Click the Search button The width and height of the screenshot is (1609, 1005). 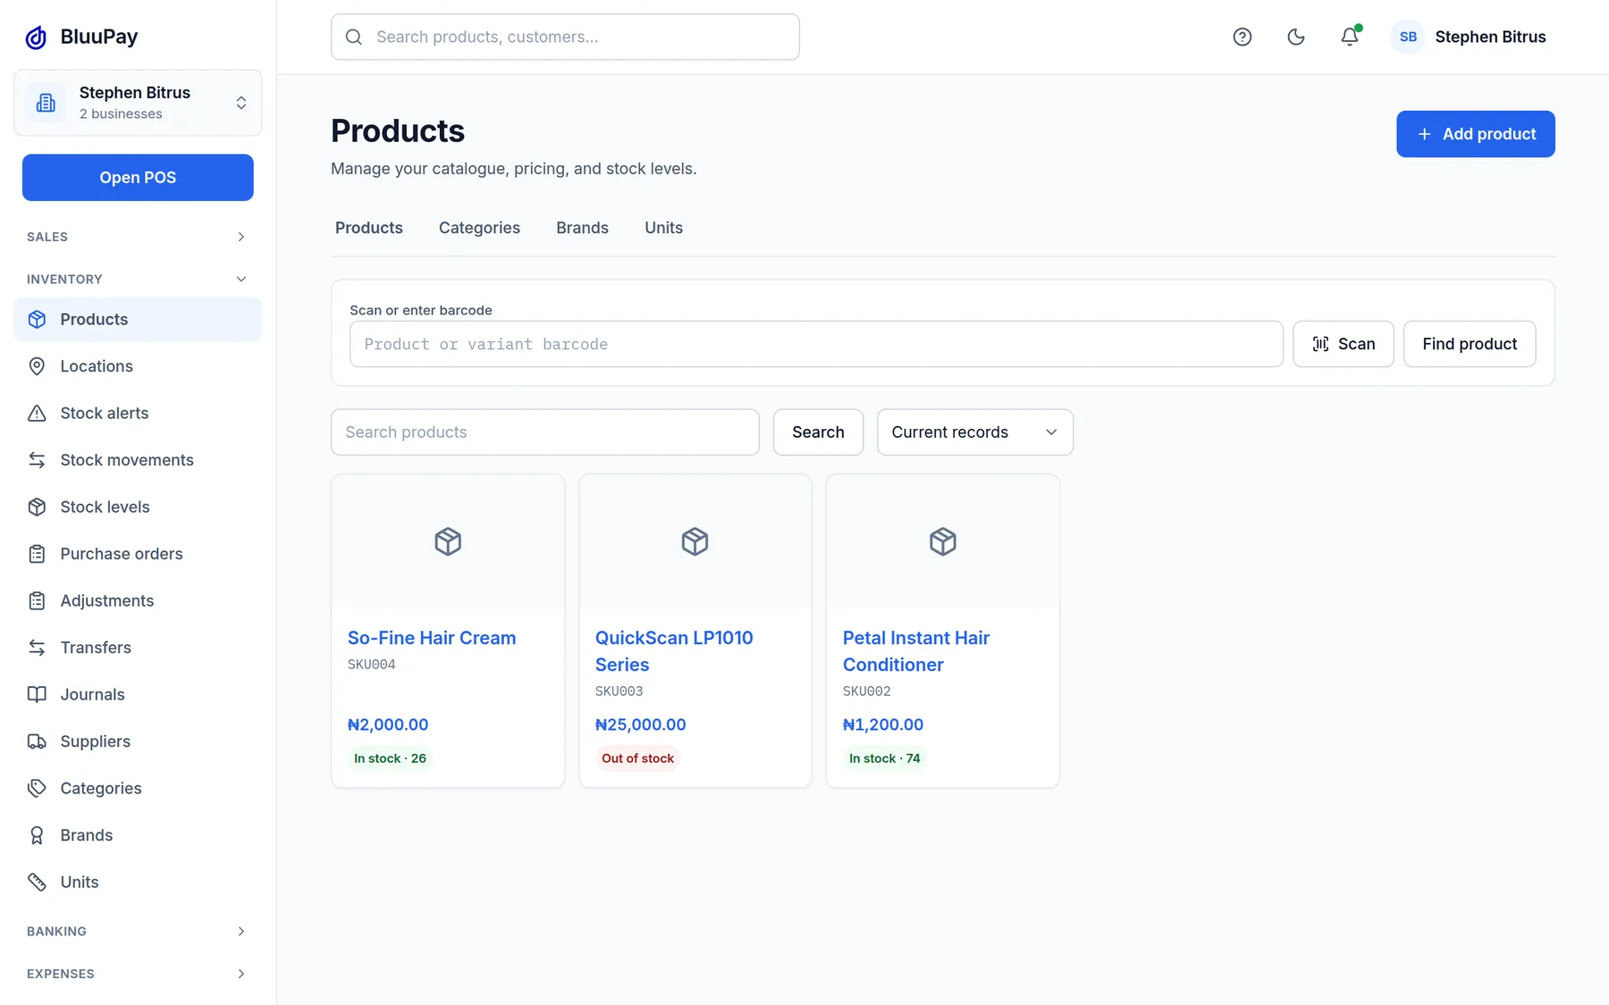coord(818,432)
